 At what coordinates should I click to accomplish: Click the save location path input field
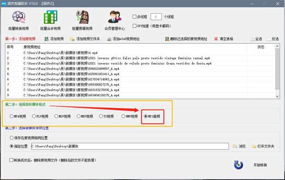[130, 146]
